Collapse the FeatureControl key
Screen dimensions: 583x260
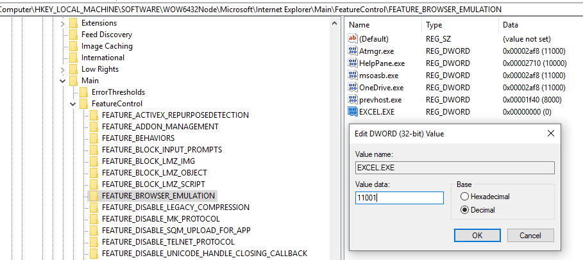coord(73,104)
